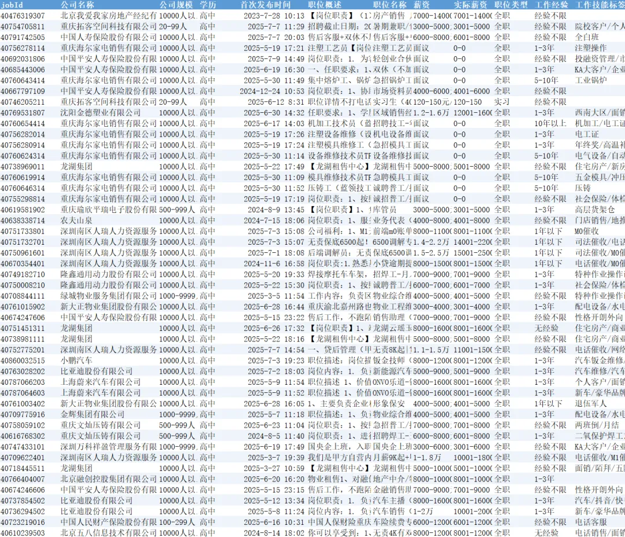
Task: Select the salary cell 1.1-1.5万
Action: (x=431, y=350)
